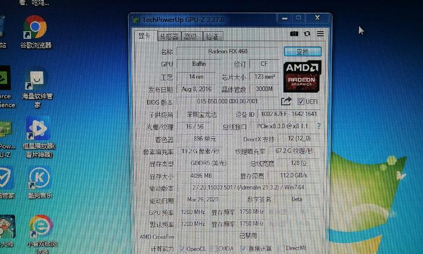
Task: Click the 查找 lookup button
Action: pos(303,51)
